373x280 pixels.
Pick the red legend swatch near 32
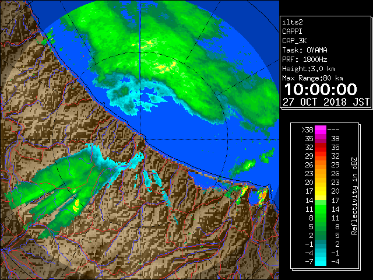point(321,148)
